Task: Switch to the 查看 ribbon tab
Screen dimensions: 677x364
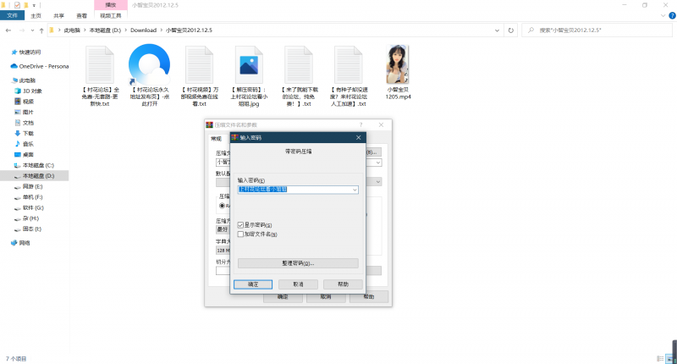Action: click(81, 15)
